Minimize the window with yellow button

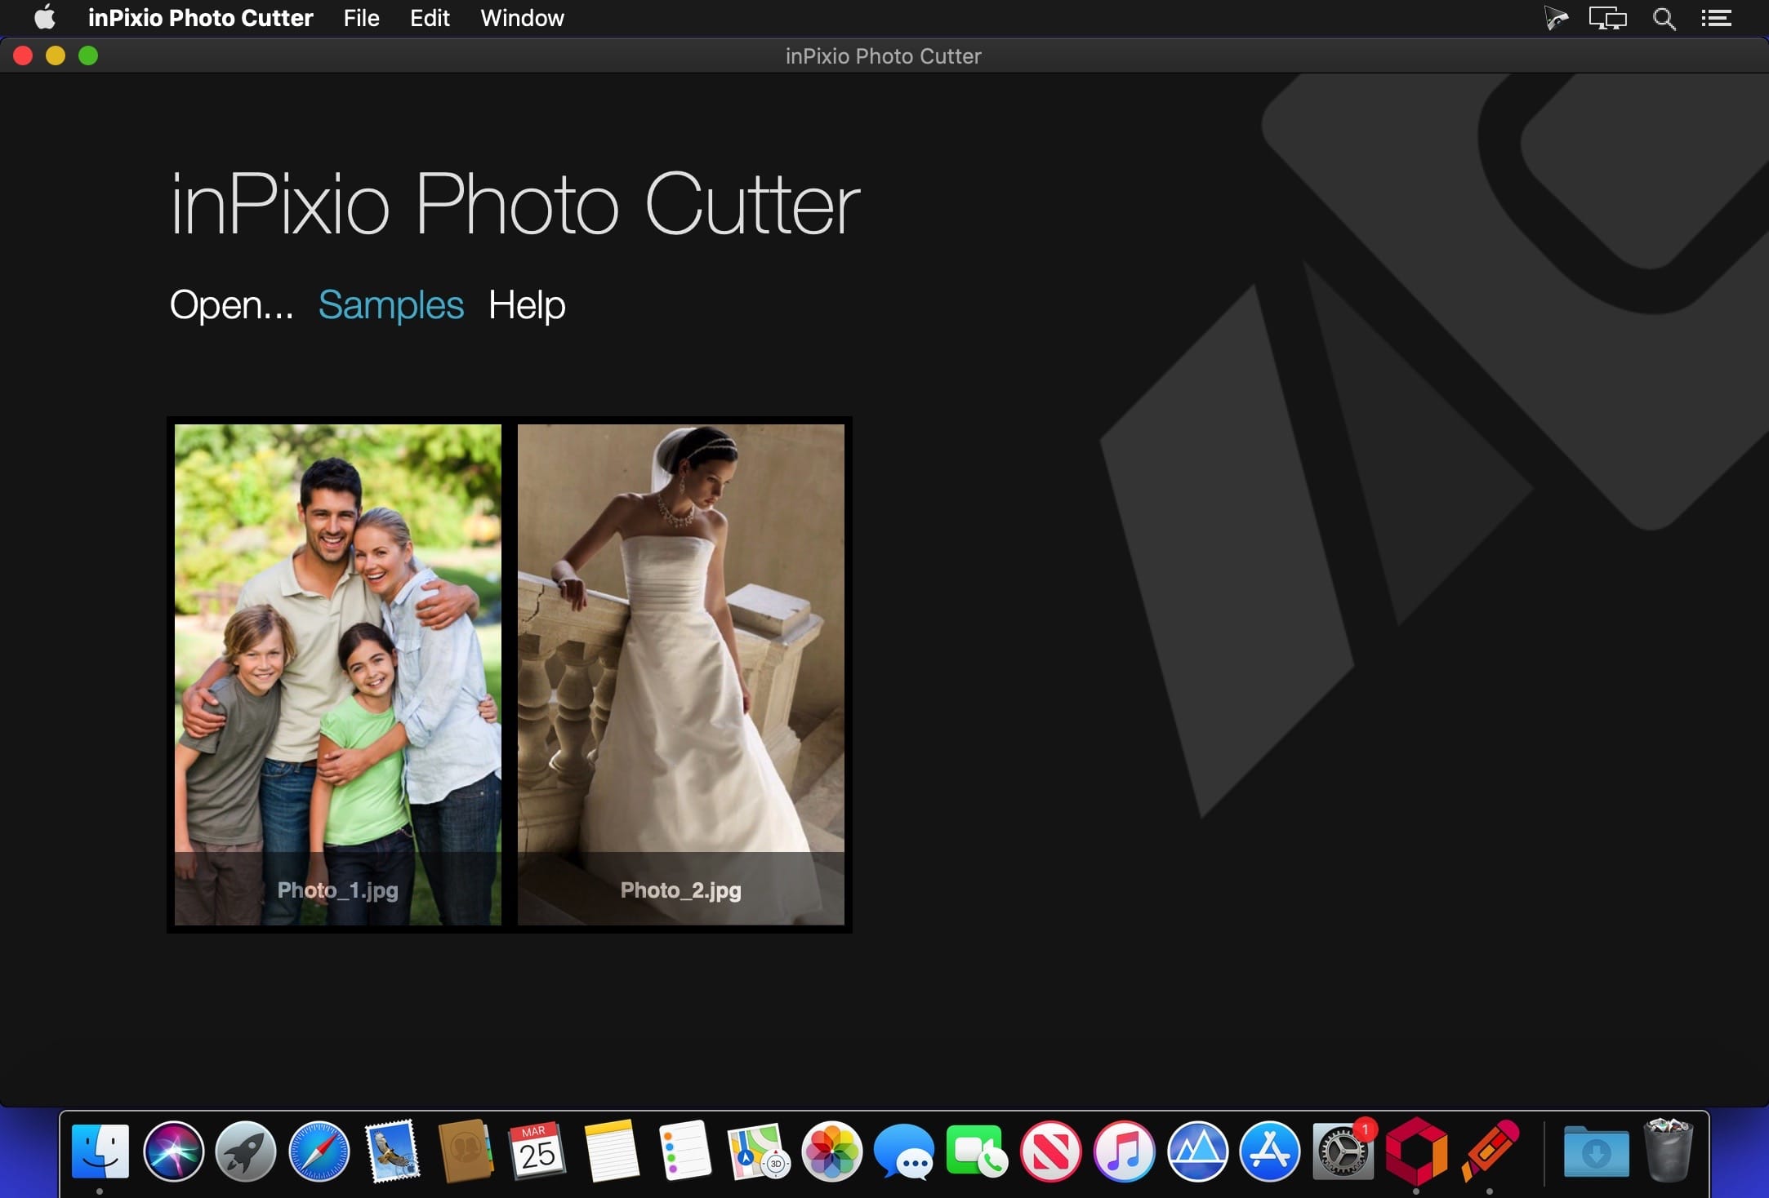pyautogui.click(x=56, y=55)
